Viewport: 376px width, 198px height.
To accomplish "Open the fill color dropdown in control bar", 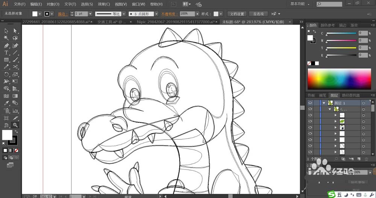I will click(40, 14).
